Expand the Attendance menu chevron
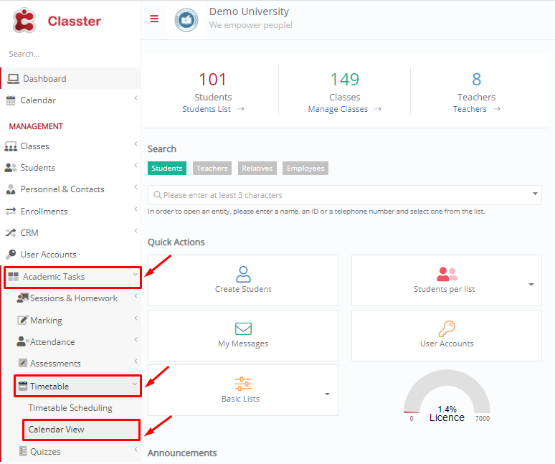Viewport: 555px width, 464px height. tap(136, 340)
